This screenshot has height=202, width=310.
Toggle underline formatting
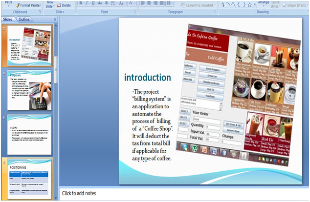(x=93, y=3)
